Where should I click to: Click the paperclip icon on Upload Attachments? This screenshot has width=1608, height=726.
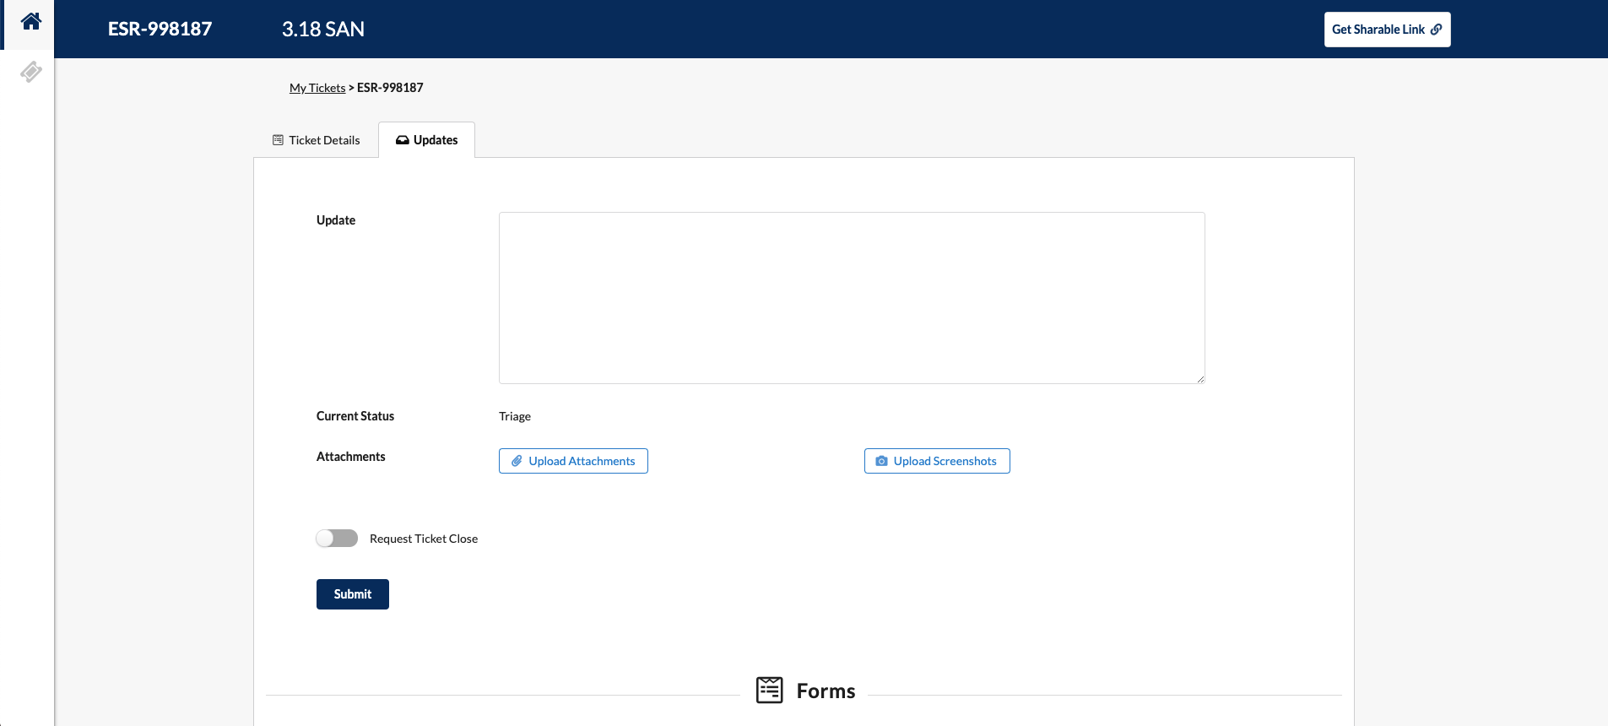tap(517, 461)
